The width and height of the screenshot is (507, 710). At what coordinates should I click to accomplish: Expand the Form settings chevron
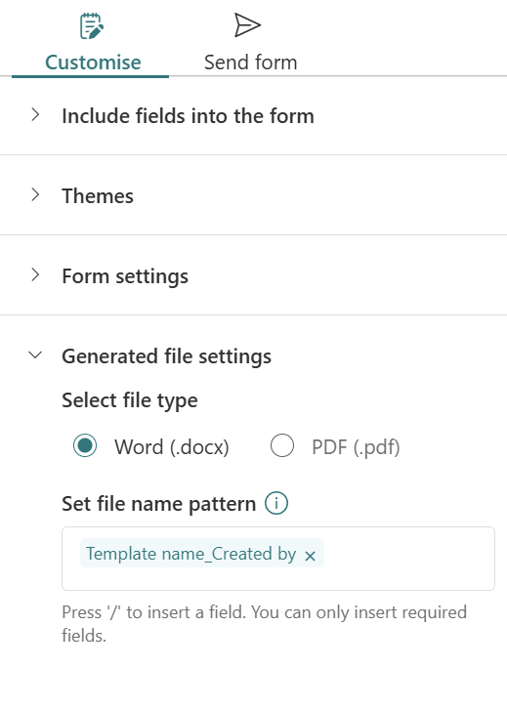[35, 274]
